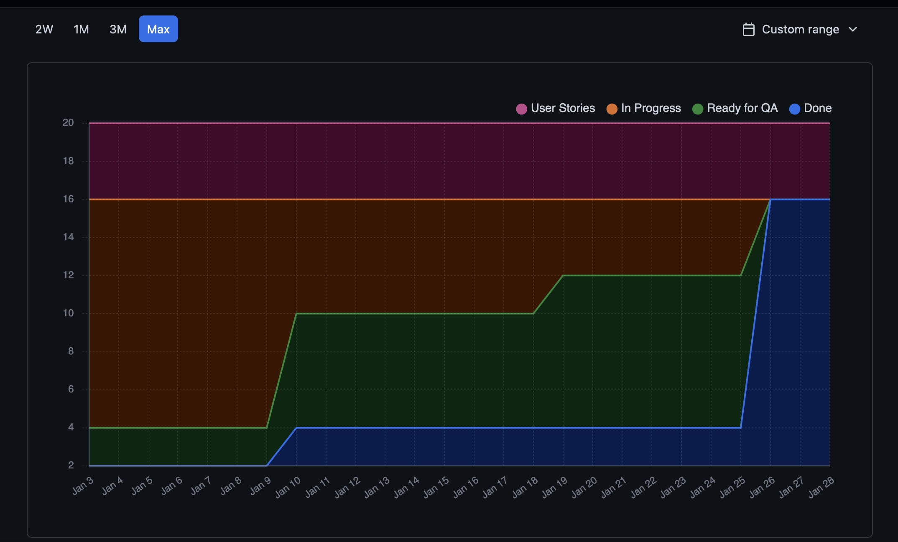Screen dimensions: 898x542
Task: Open the Custom range dropdown
Action: pos(800,29)
